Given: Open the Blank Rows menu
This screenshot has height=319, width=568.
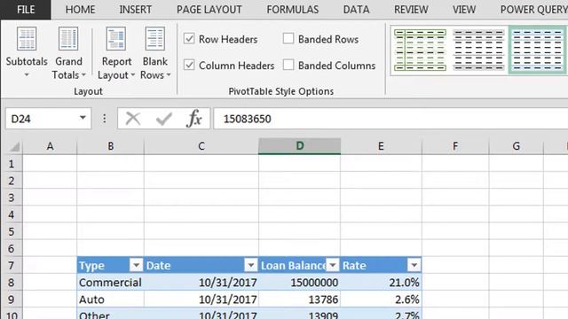Looking at the screenshot, I should (155, 52).
